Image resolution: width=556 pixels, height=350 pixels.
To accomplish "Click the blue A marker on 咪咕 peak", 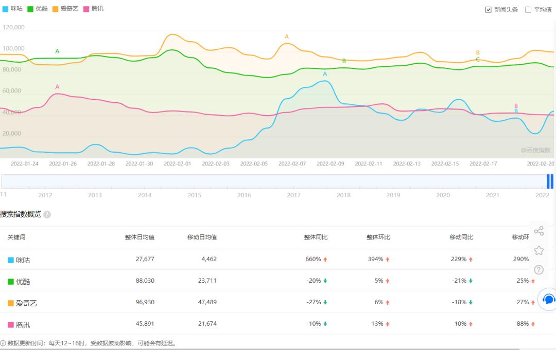I will point(325,75).
